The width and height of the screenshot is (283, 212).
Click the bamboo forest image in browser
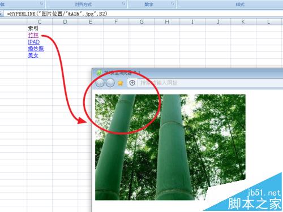click(x=170, y=147)
